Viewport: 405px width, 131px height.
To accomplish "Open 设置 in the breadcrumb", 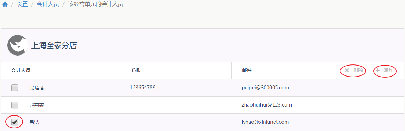I will [x=22, y=4].
